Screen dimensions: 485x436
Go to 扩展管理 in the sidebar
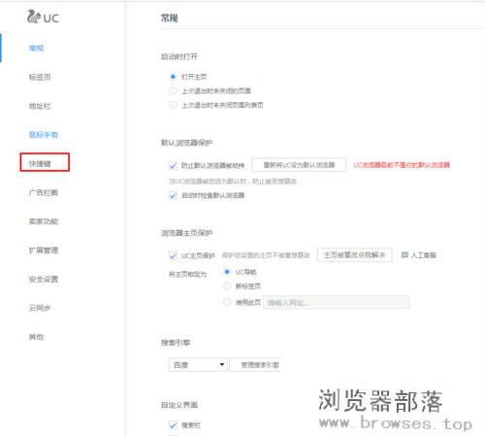click(x=44, y=251)
